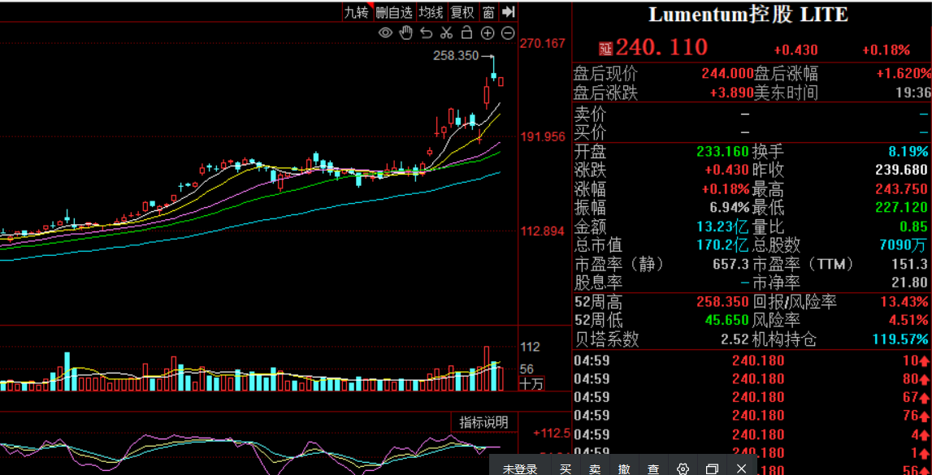Toggle the open padlock icon
The image size is (932, 475).
467,32
